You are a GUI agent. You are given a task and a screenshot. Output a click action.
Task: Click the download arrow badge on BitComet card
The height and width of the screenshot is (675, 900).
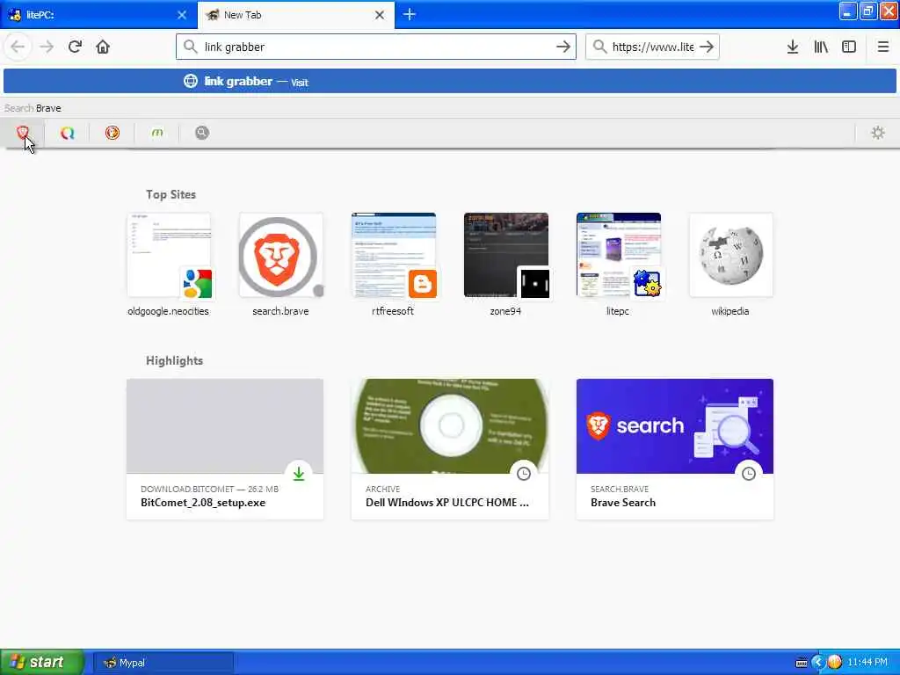299,474
